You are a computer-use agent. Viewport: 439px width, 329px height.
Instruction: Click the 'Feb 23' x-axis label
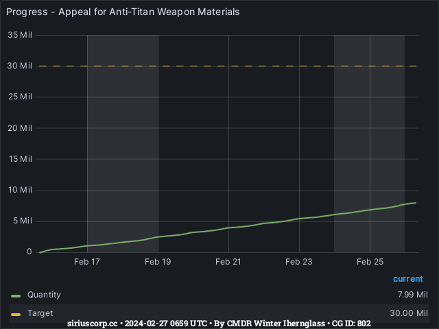coord(299,262)
